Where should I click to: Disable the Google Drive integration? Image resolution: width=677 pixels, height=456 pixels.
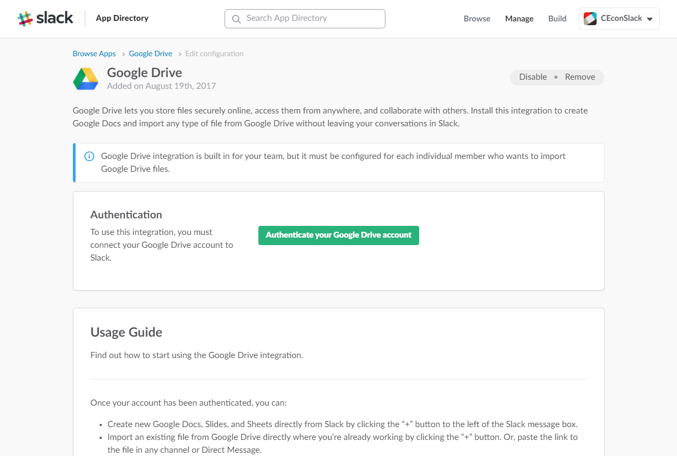coord(533,77)
